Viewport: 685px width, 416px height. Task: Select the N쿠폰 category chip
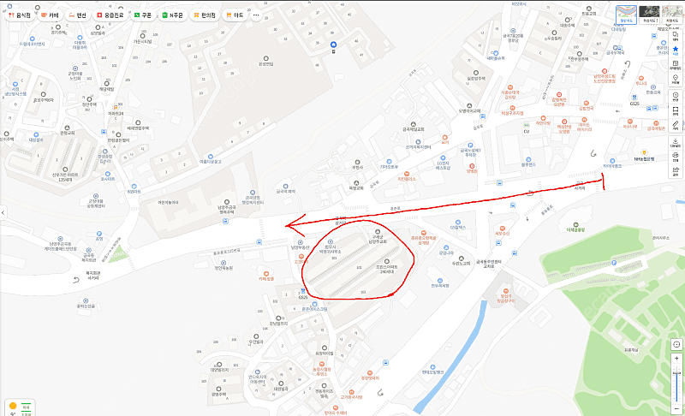tap(173, 15)
